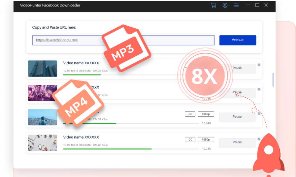Open the shopping cart icon in title bar
The height and width of the screenshot is (177, 296).
pyautogui.click(x=213, y=5)
